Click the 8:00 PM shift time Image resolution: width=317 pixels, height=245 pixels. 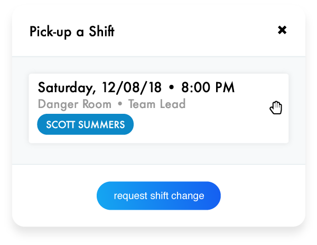[208, 87]
